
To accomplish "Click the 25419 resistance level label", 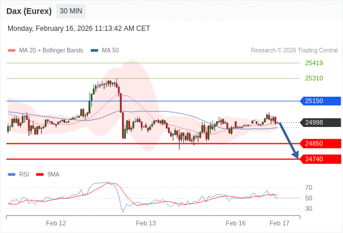I will coord(314,63).
